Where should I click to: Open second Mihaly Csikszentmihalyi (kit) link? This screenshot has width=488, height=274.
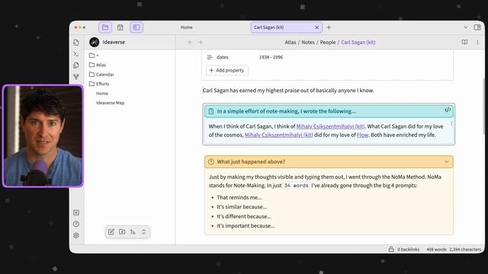(278, 135)
